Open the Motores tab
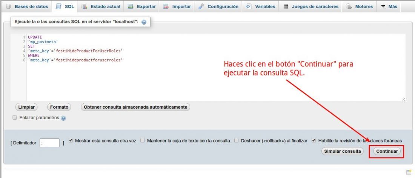The image size is (415, 178). [x=359, y=6]
